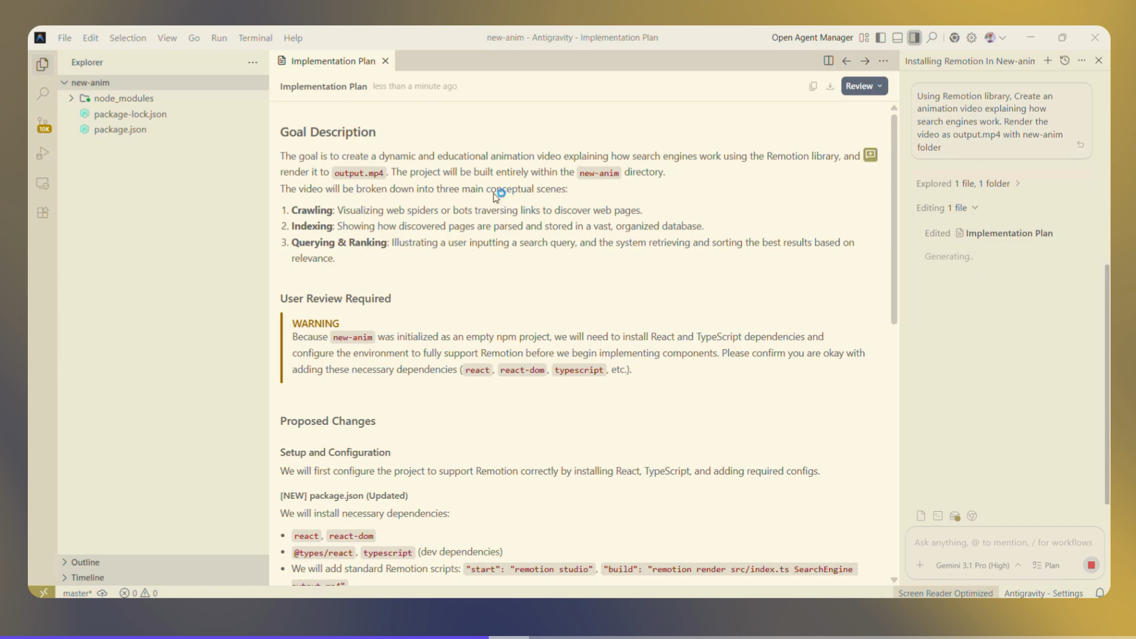The image size is (1136, 639).
Task: Click master branch in status bar
Action: [78, 593]
